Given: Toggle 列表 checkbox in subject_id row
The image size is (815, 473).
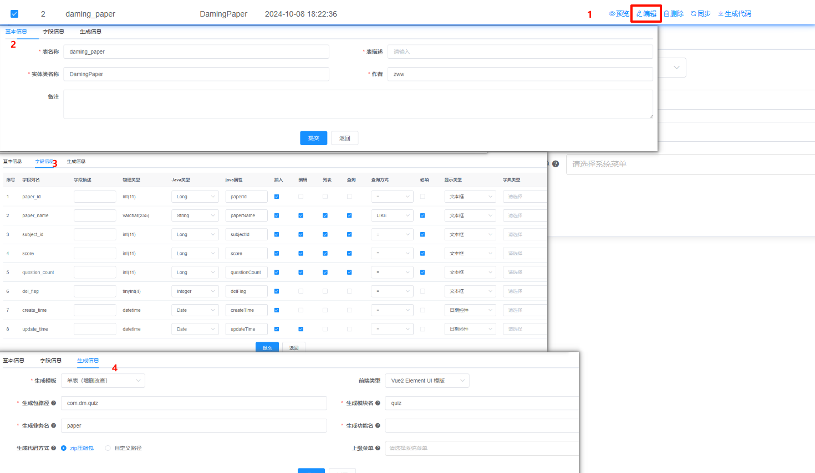Looking at the screenshot, I should coord(325,234).
